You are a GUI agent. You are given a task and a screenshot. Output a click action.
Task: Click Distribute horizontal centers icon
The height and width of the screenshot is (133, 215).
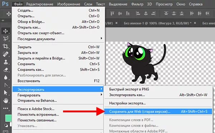click(x=200, y=13)
